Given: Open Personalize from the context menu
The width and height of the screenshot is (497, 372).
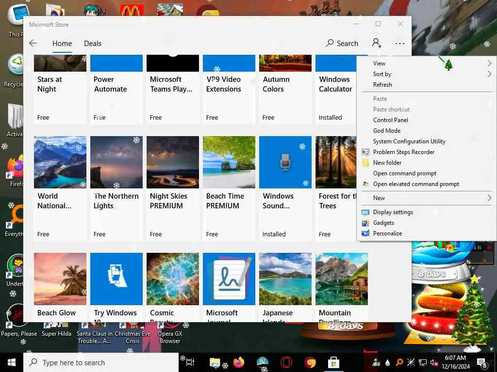Looking at the screenshot, I should (427, 233).
